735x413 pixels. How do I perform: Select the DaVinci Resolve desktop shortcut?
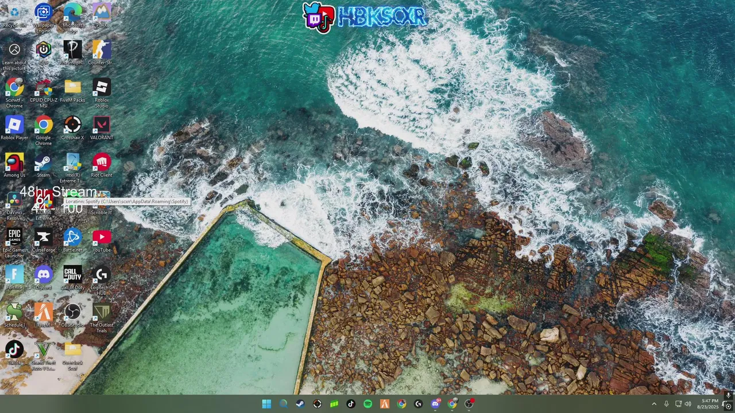coord(14,205)
